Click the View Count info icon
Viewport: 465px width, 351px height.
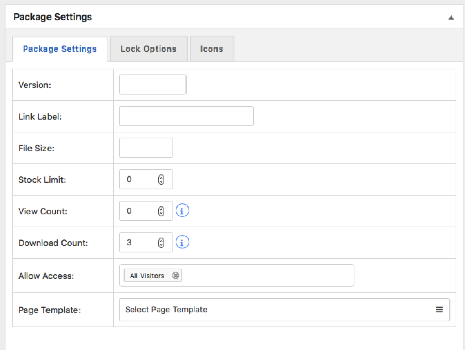182,211
